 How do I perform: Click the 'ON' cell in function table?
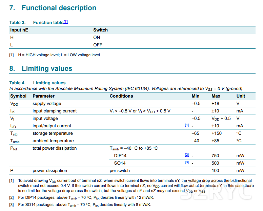[x=97, y=38]
